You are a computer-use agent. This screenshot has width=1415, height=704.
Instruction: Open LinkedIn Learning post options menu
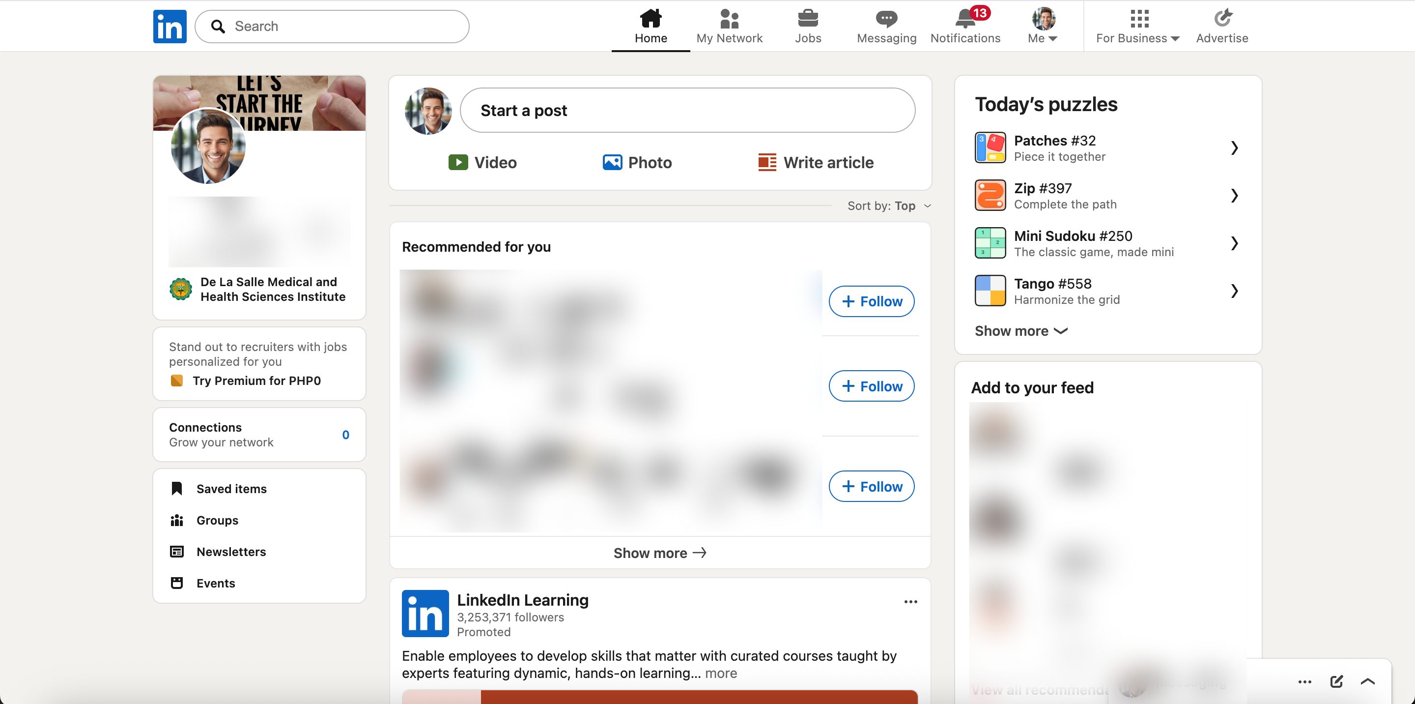910,602
